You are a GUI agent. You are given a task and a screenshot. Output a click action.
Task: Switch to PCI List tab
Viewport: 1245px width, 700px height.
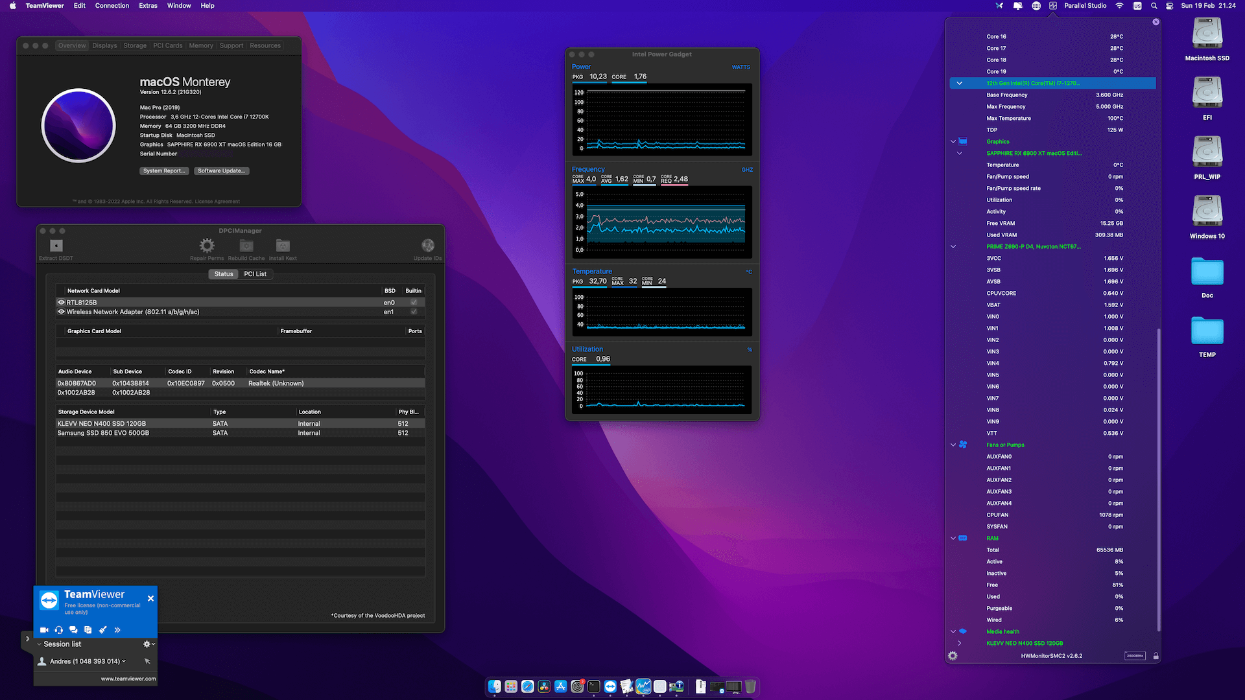[x=255, y=274]
